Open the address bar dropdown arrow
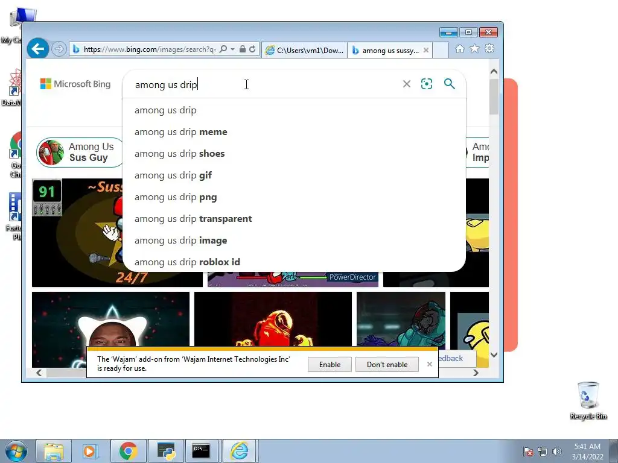Image resolution: width=618 pixels, height=463 pixels. [233, 49]
